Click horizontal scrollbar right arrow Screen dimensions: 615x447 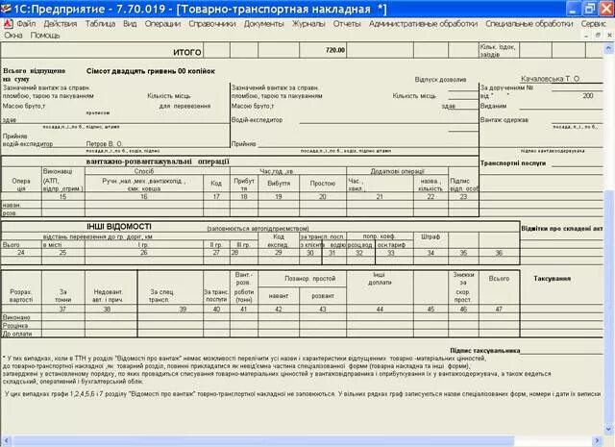point(598,440)
